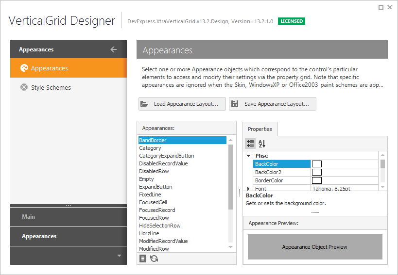Select FixedLine appearance

click(x=182, y=194)
